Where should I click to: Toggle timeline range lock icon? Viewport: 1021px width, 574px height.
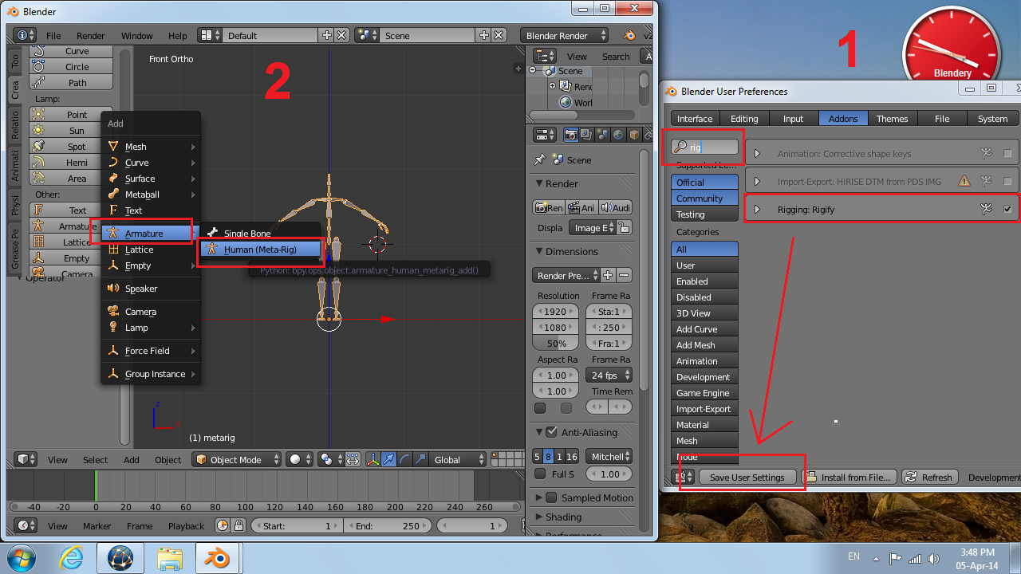(238, 525)
